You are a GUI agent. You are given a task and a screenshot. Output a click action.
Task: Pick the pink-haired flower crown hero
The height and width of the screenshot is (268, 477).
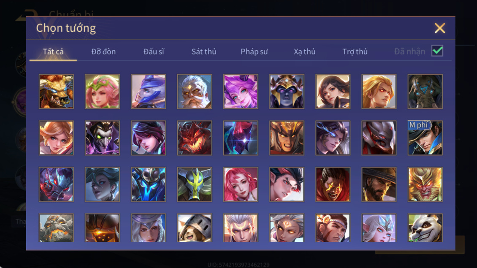click(102, 92)
